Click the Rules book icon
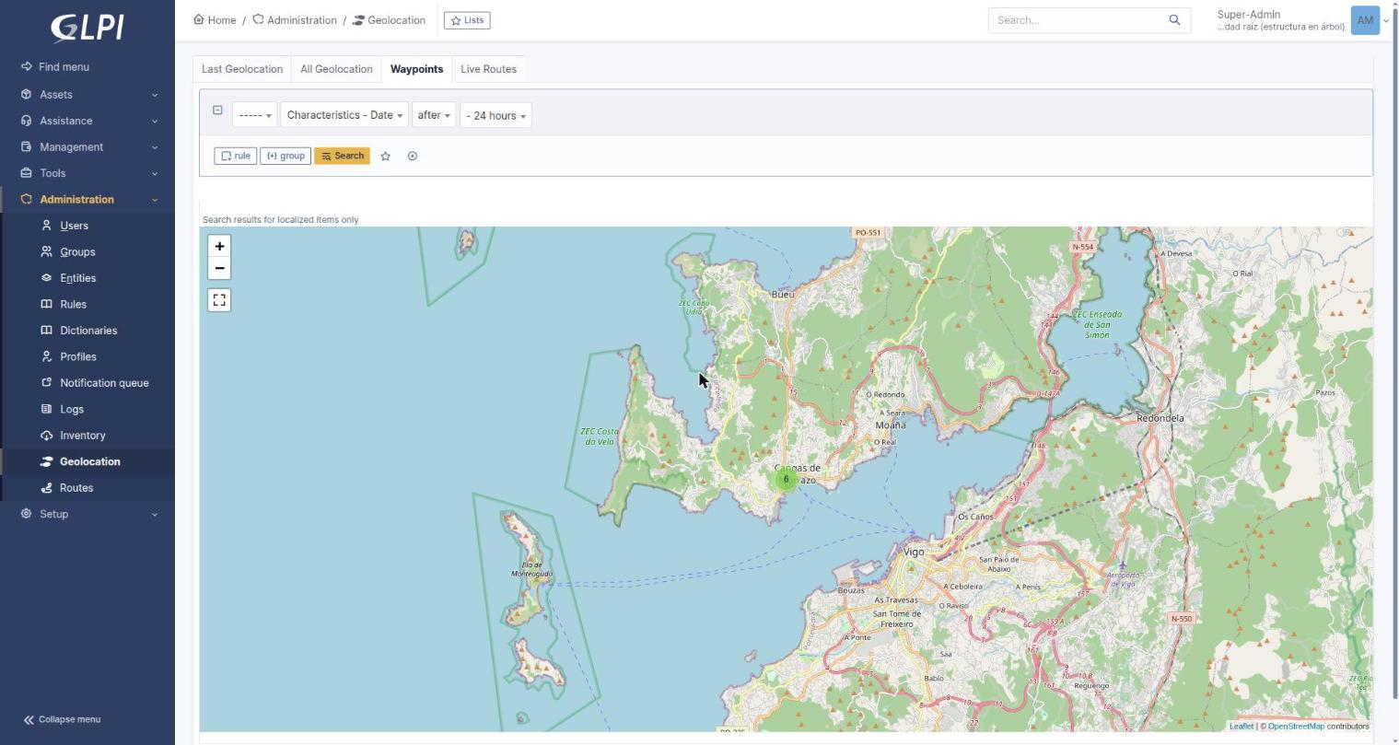 (46, 304)
